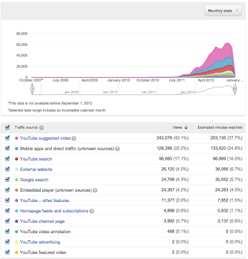248x259 pixels.
Task: Uncheck the Google search checkbox
Action: click(8, 179)
